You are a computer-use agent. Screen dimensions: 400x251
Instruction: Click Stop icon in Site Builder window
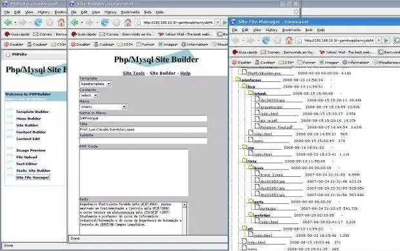coord(116,23)
